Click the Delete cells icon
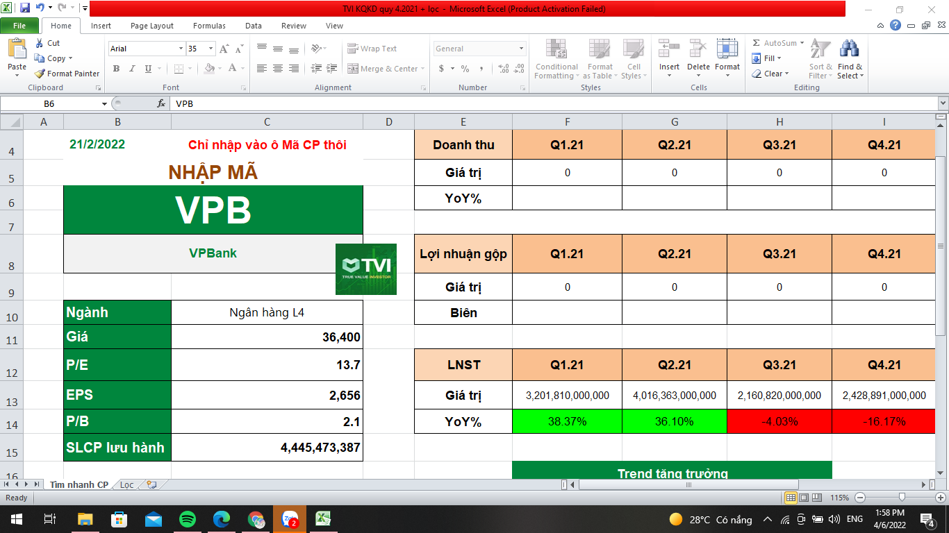This screenshot has height=533, width=949. point(698,49)
